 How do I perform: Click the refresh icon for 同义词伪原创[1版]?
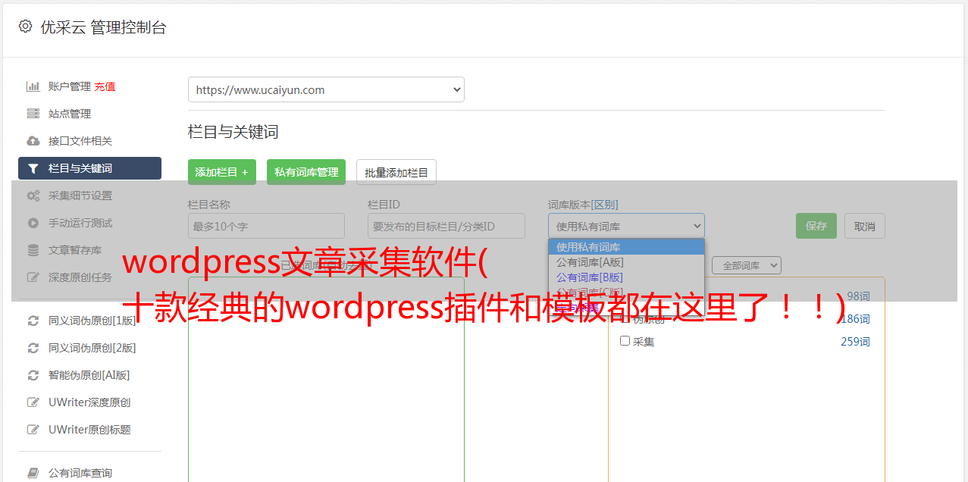coord(33,321)
